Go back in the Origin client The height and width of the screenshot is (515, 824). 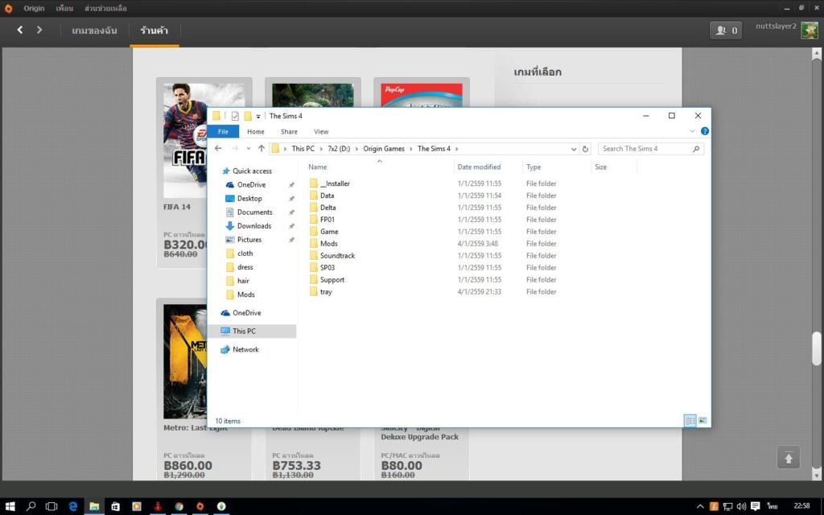click(x=20, y=30)
